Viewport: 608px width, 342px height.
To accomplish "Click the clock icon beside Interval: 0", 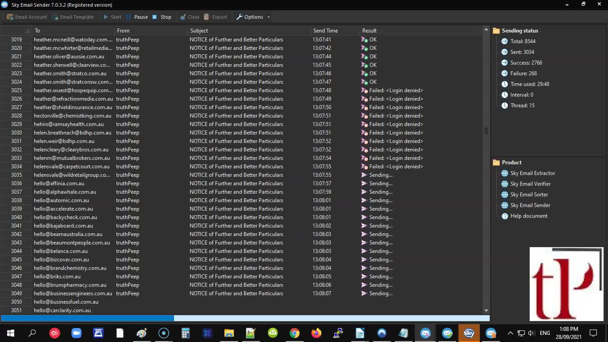I will [x=504, y=95].
